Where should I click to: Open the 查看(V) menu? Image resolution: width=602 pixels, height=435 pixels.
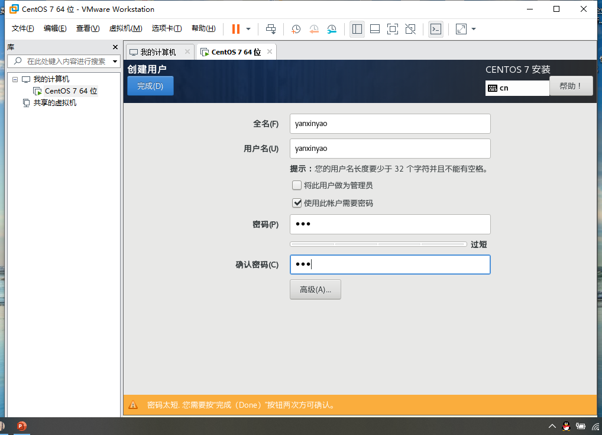88,28
